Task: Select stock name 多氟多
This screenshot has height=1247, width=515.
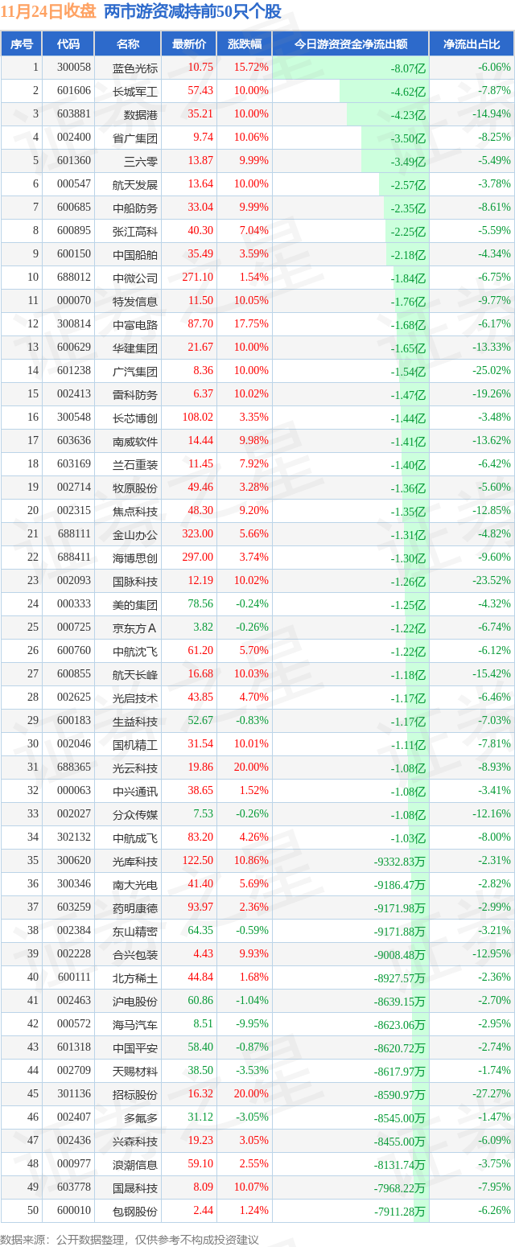Action: (141, 1117)
